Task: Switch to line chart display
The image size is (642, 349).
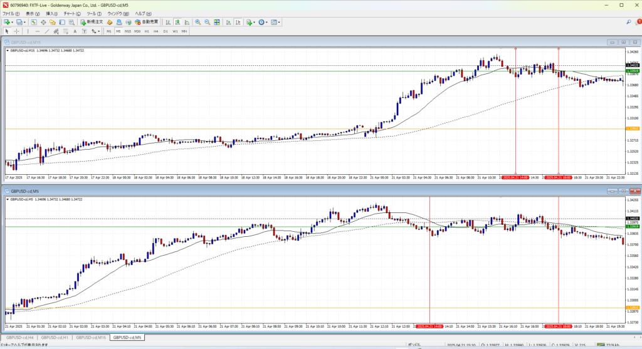Action: click(187, 22)
